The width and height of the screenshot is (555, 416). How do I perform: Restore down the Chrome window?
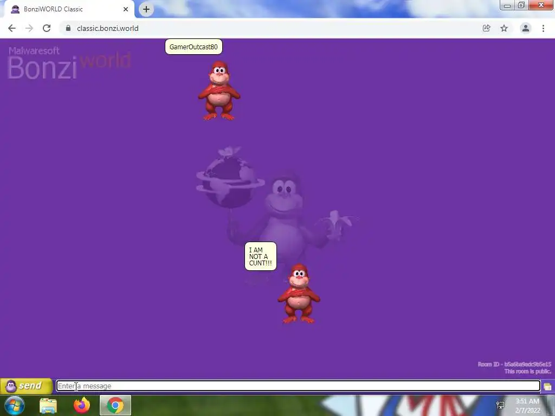(x=521, y=5)
